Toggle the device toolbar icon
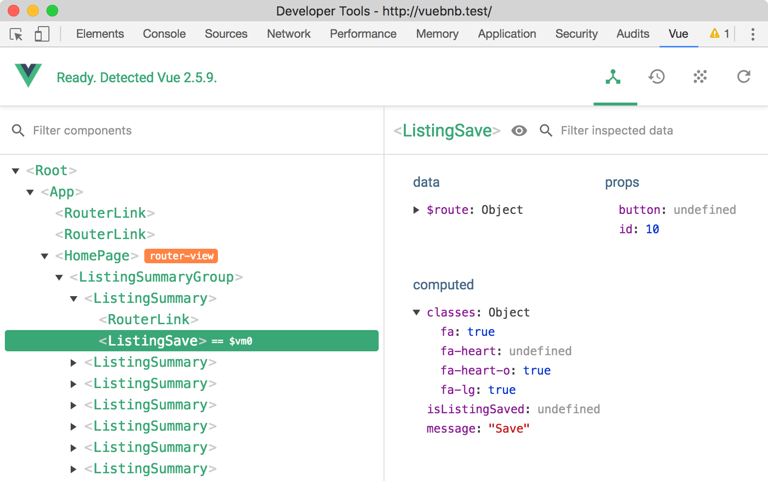The height and width of the screenshot is (481, 768). coord(42,34)
